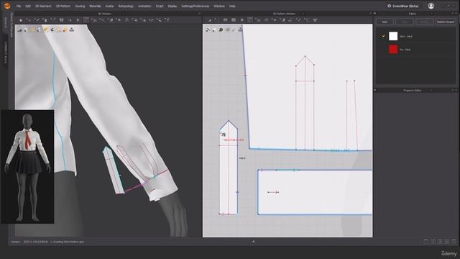Click first display icon inside 3D viewport
Viewport: 460px width, 259px height.
click(19, 29)
